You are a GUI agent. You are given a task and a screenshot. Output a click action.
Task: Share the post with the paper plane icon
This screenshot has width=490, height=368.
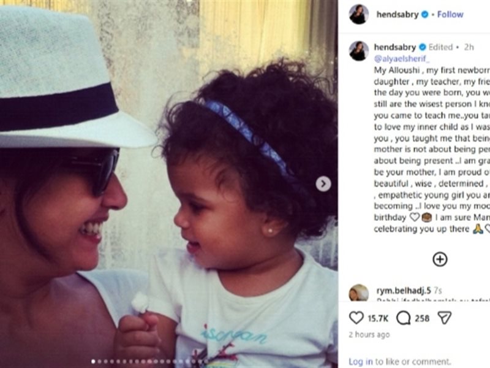[445, 318]
